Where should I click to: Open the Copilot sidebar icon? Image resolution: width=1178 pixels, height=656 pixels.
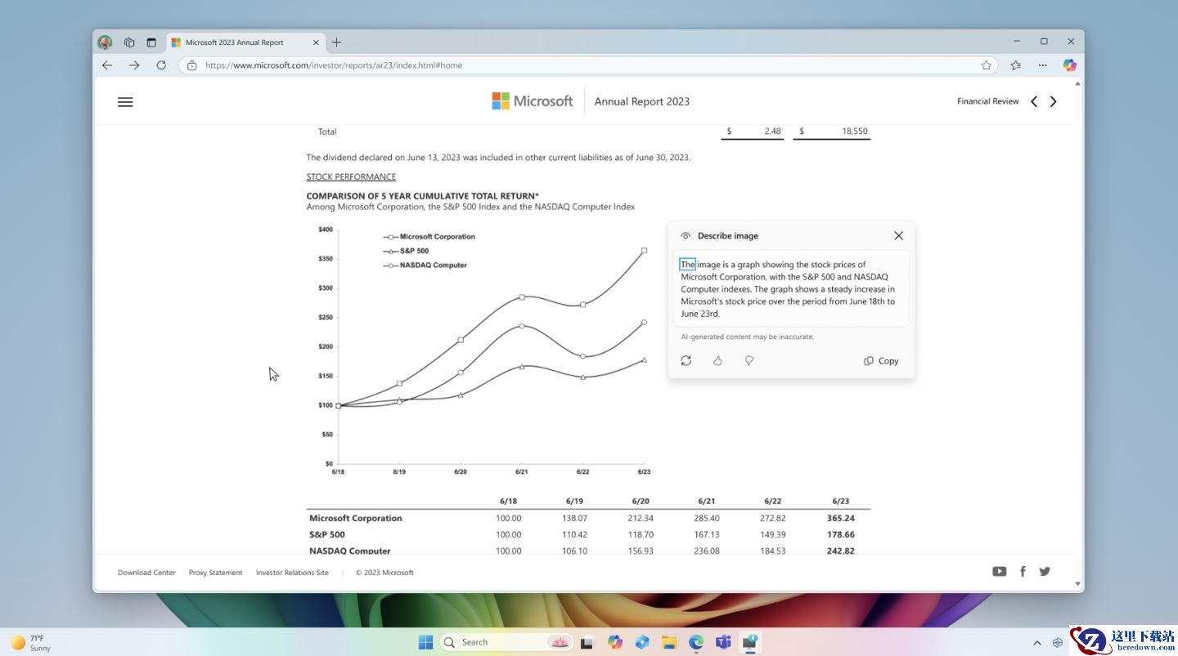coord(1069,65)
